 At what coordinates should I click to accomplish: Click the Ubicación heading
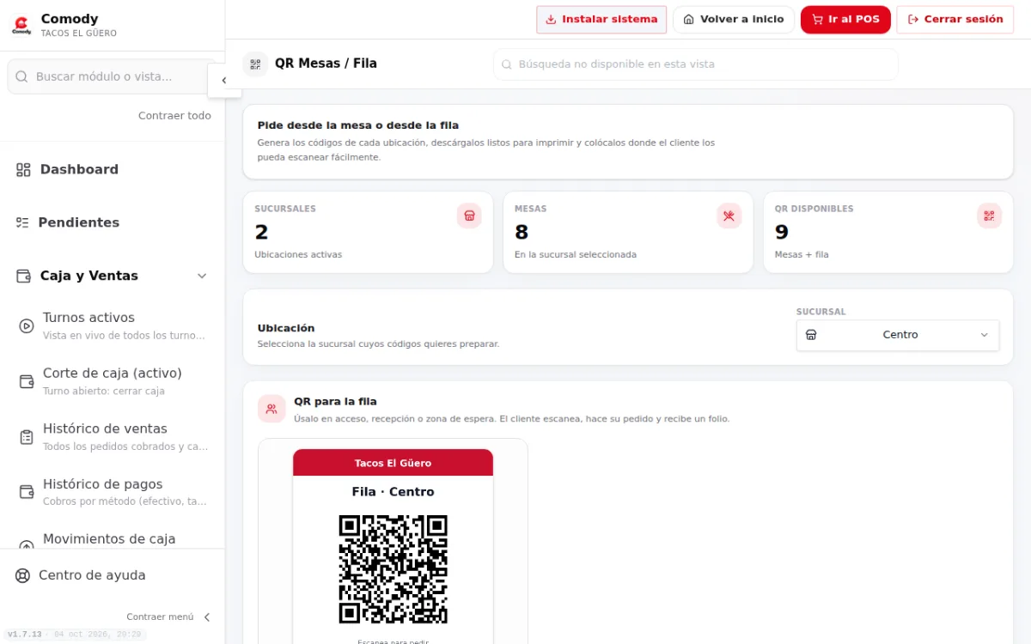click(286, 328)
